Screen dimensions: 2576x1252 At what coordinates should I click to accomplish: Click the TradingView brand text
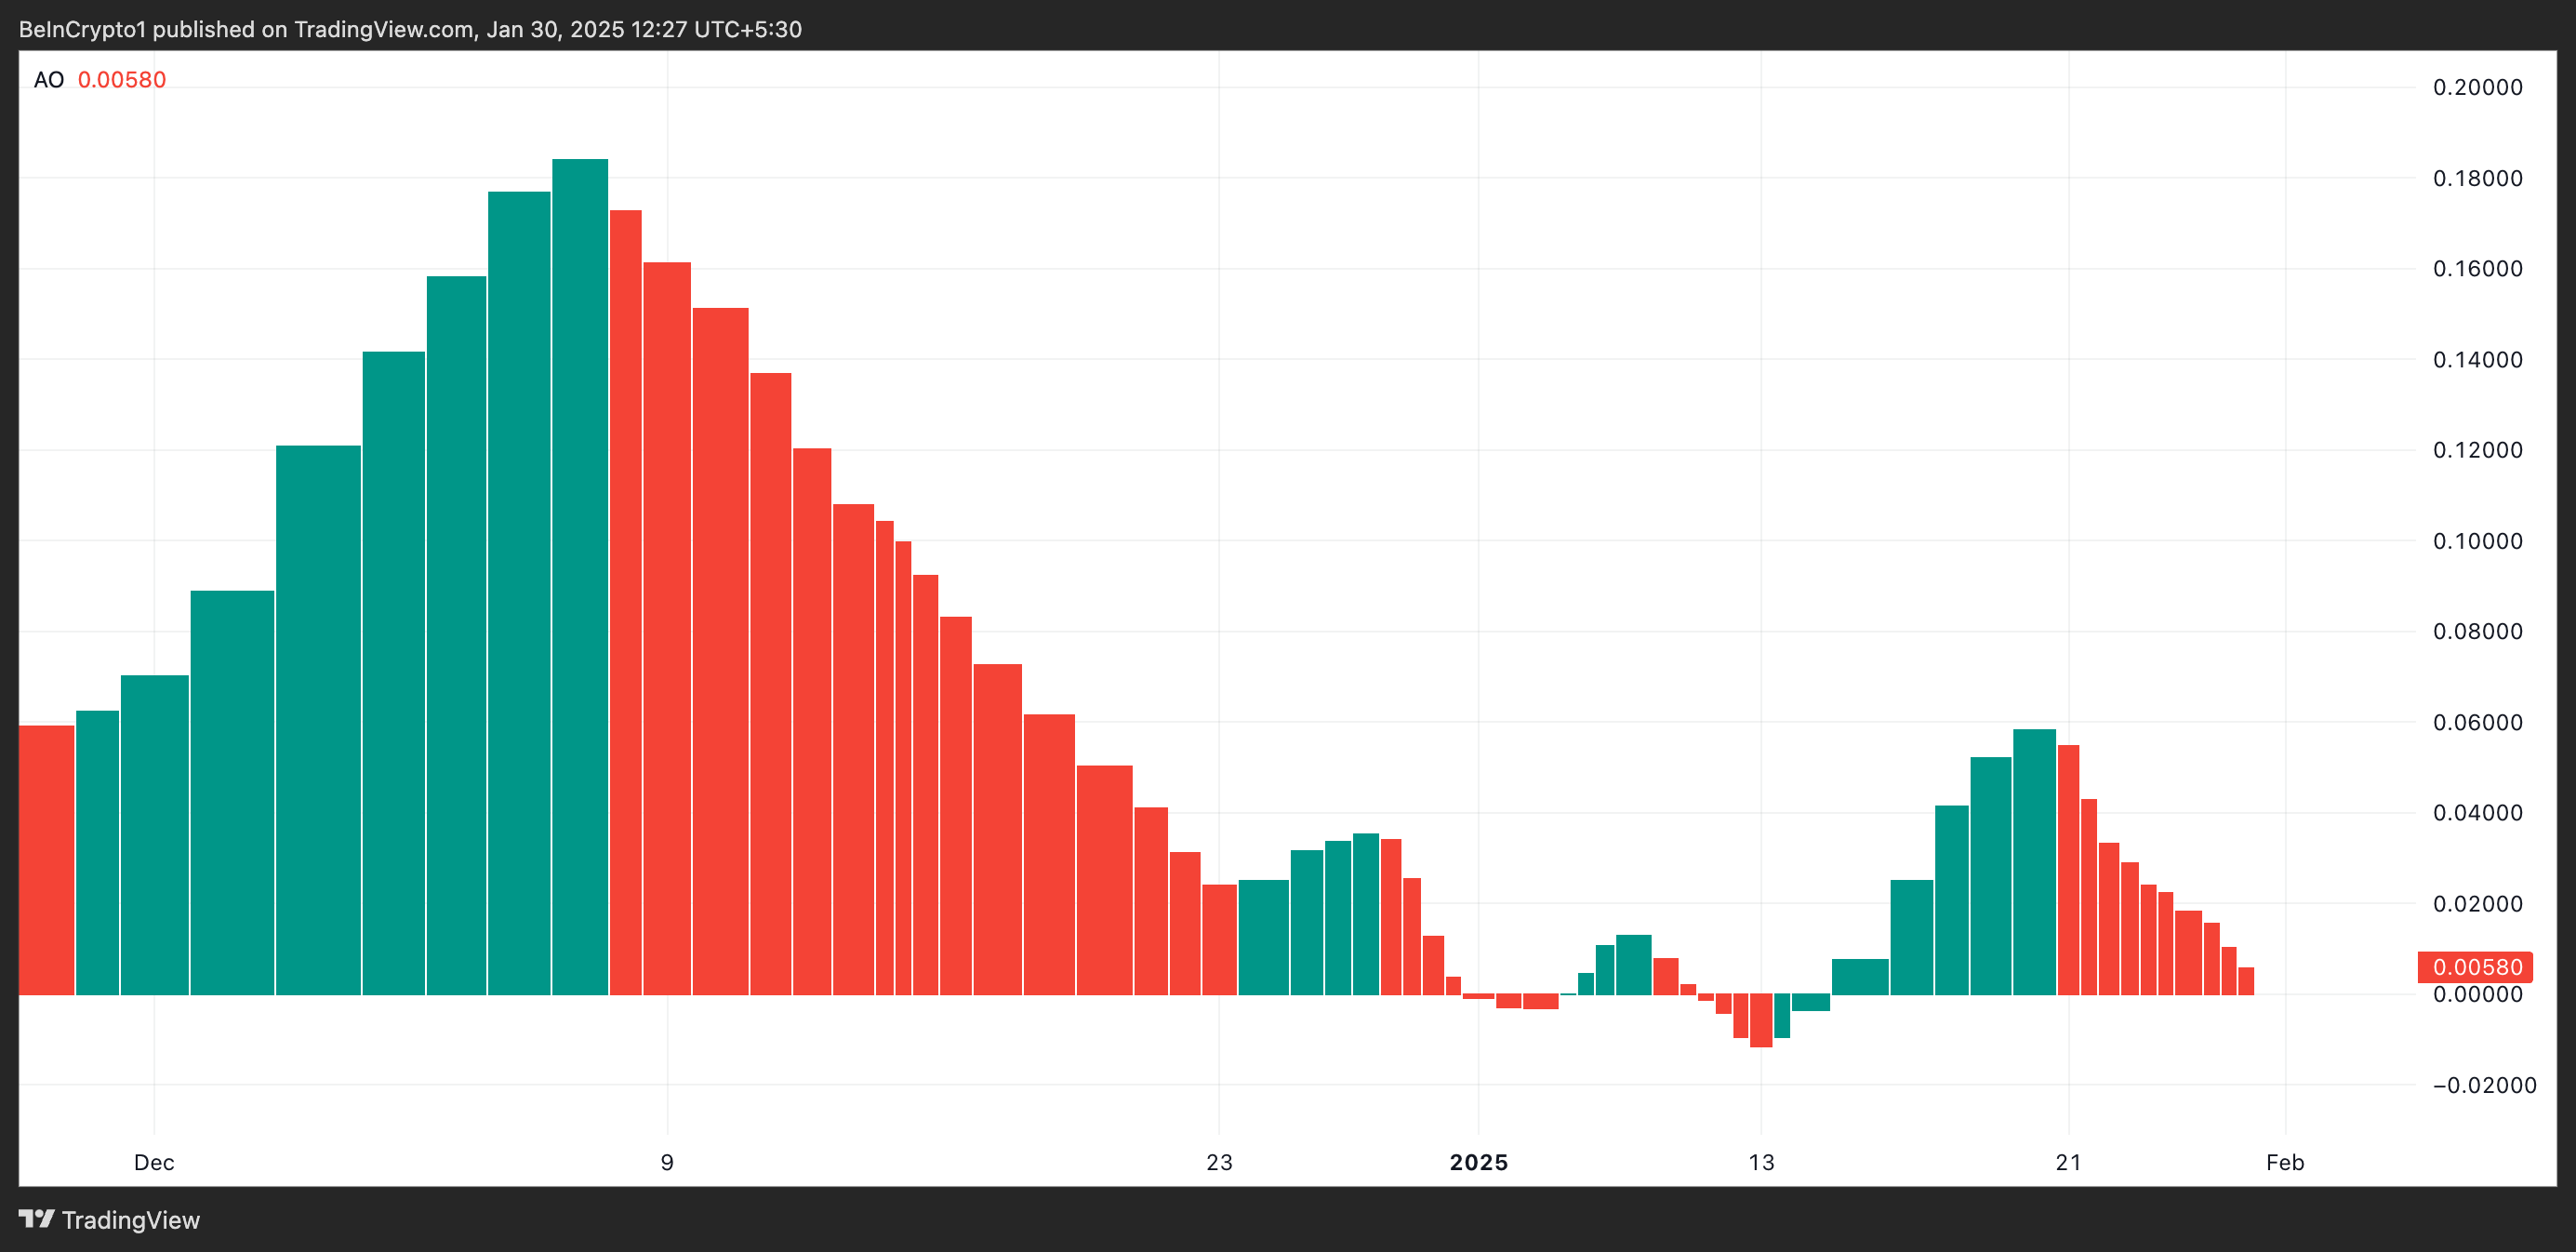click(130, 1220)
